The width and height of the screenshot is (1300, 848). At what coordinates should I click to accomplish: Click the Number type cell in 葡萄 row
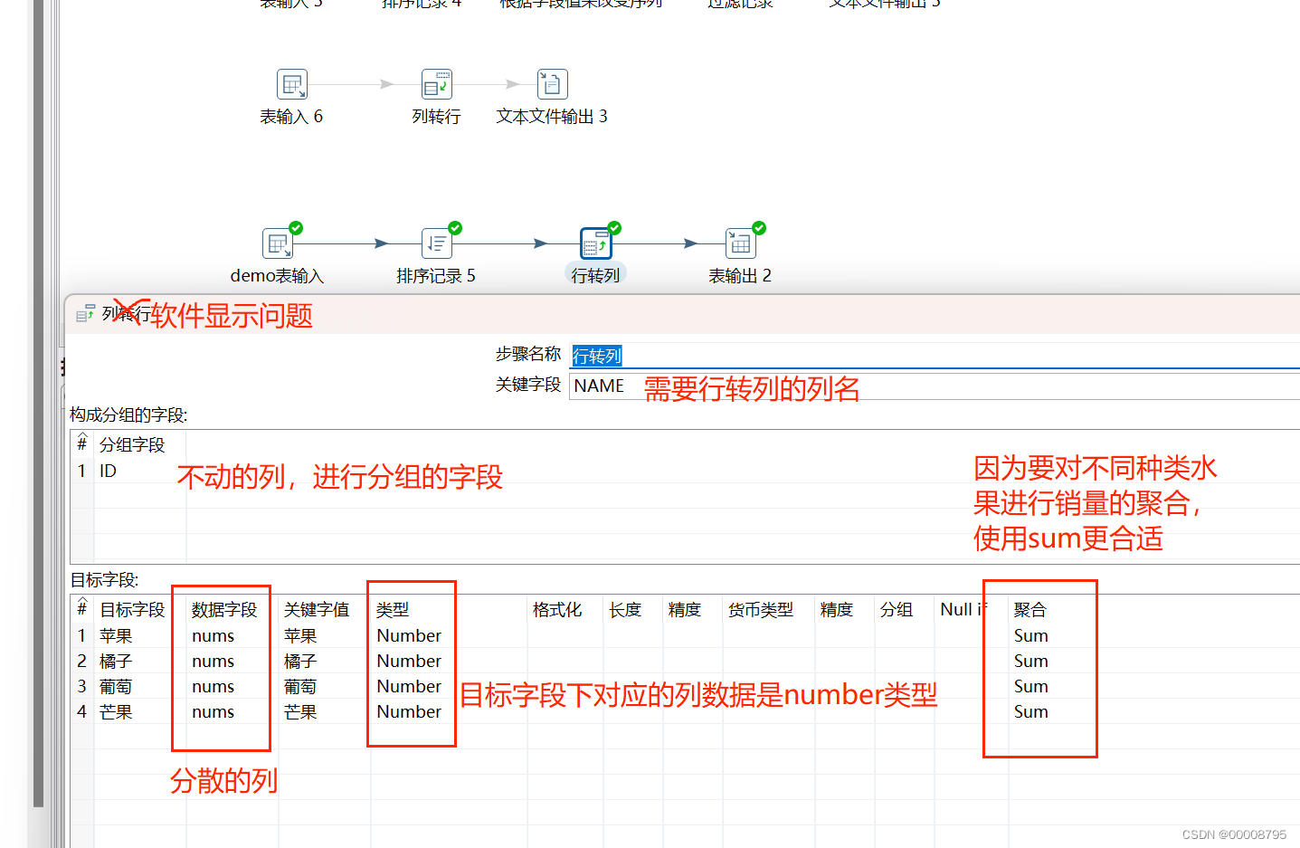coord(410,686)
